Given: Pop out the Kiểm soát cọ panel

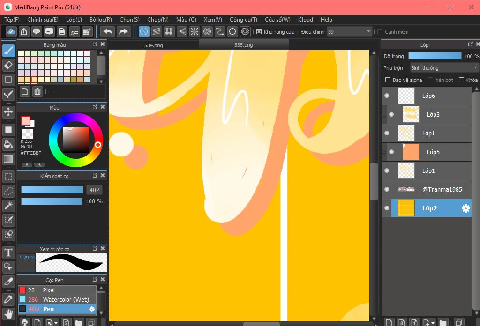Looking at the screenshot, I should coord(95,176).
